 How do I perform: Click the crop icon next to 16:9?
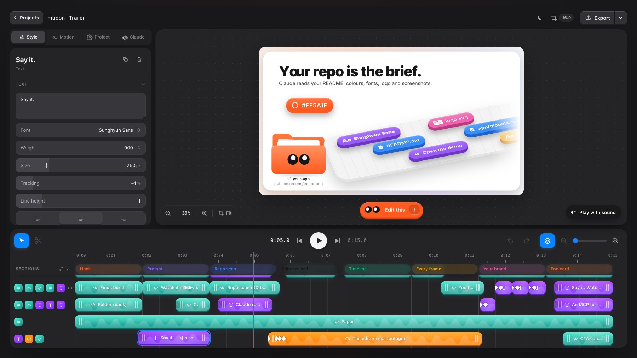(553, 18)
